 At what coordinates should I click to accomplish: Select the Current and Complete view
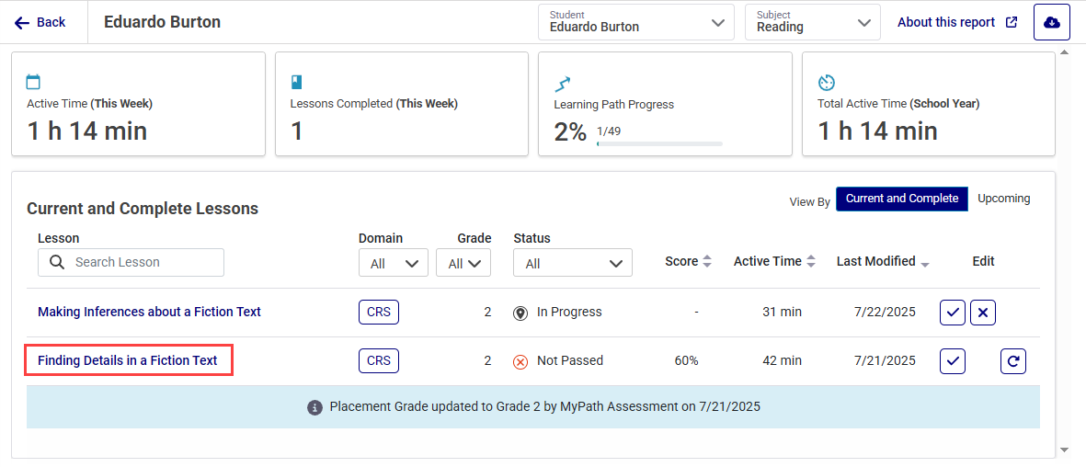pos(902,199)
